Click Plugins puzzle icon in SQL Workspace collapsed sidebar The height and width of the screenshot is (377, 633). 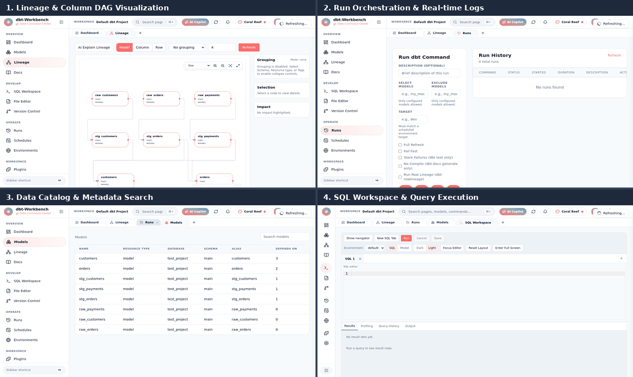(x=326, y=333)
